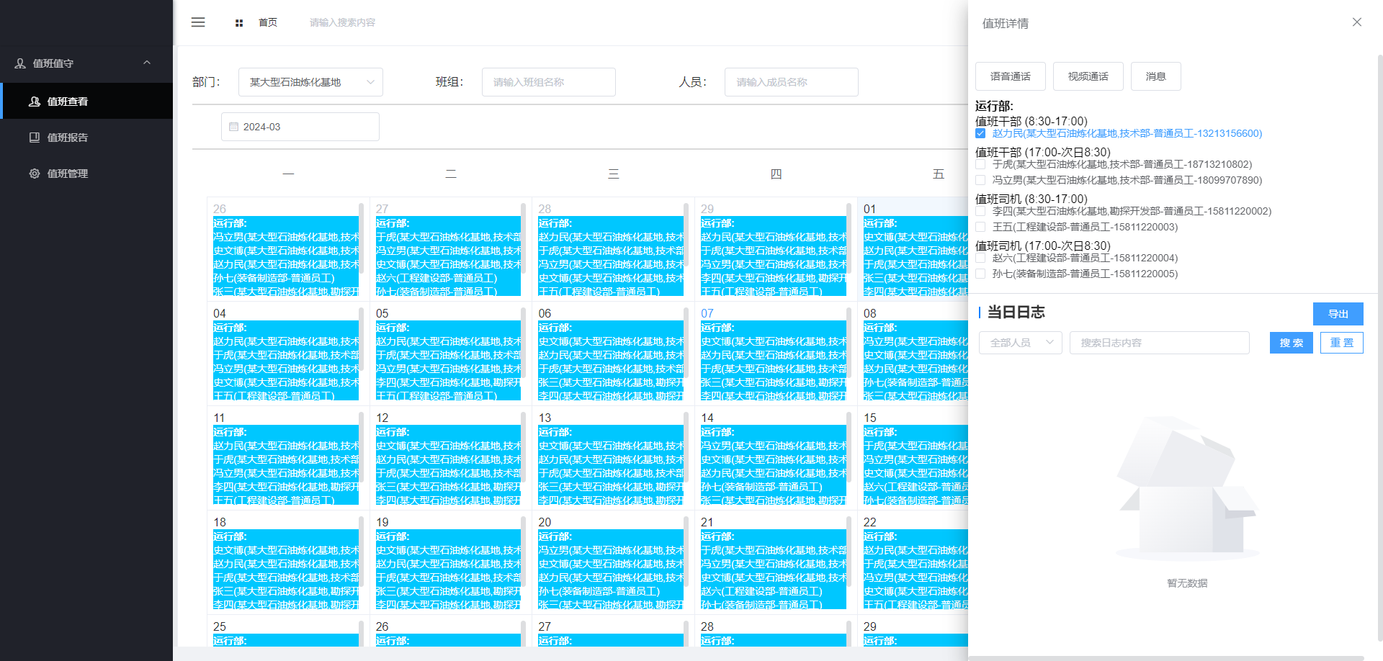Tick the 李四 duty driver checkbox
Screen dimensions: 1383x661
[x=980, y=211]
